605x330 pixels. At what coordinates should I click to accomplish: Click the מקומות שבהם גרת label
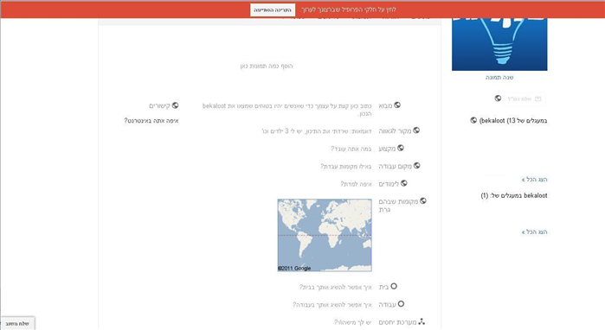pyautogui.click(x=399, y=206)
